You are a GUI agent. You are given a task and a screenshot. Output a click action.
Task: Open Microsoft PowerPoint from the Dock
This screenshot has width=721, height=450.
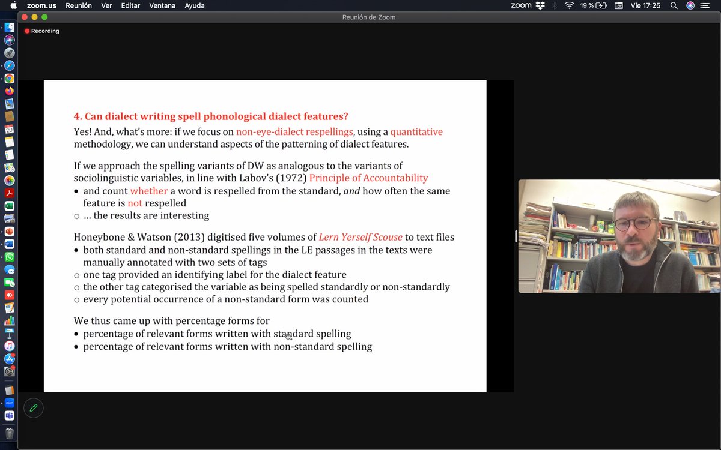tap(9, 231)
